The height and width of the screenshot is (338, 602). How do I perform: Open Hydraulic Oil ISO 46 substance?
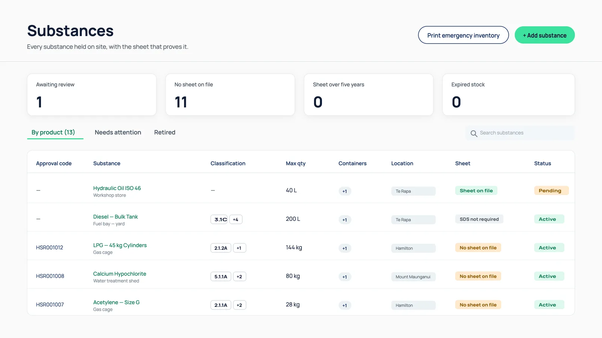pos(117,188)
